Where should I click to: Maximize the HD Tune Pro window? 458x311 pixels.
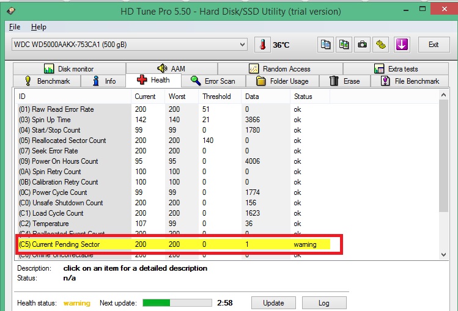[423, 9]
